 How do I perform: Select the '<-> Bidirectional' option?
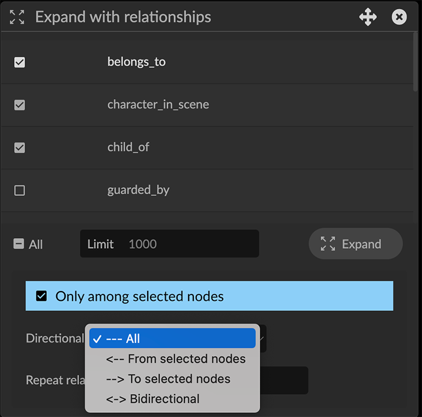pos(152,399)
